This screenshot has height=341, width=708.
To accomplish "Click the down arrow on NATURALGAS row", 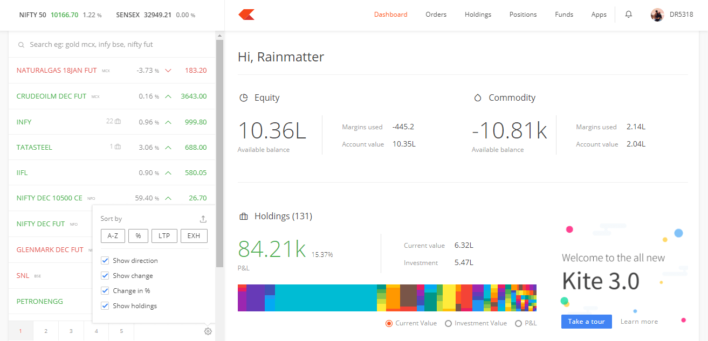I will coord(168,71).
